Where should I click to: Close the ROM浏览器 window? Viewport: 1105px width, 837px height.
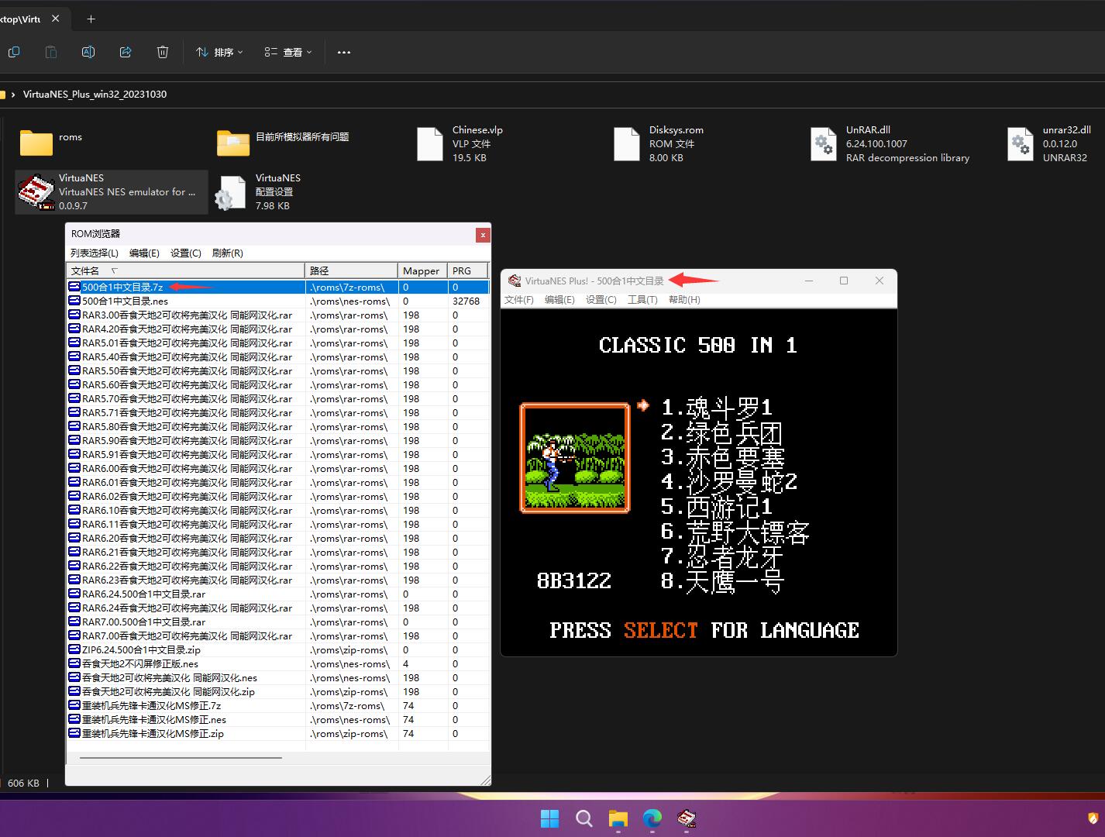coord(483,234)
